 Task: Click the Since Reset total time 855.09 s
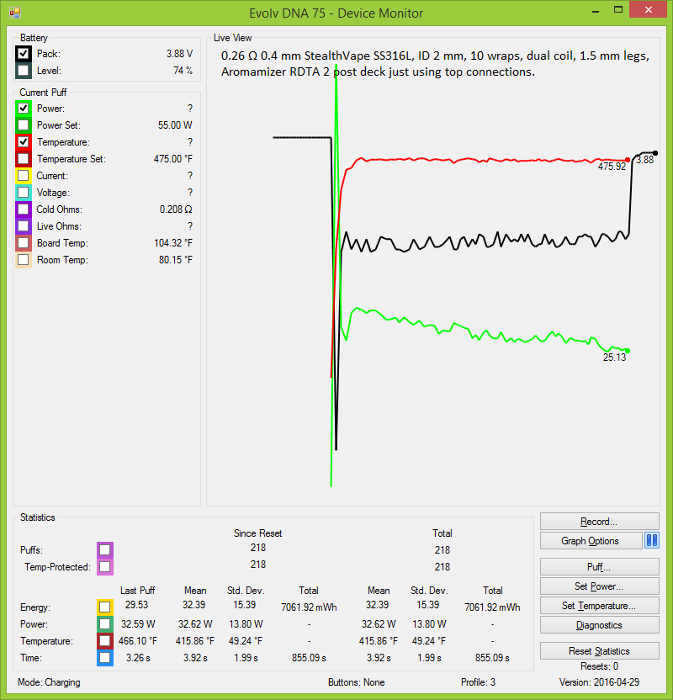pos(309,658)
